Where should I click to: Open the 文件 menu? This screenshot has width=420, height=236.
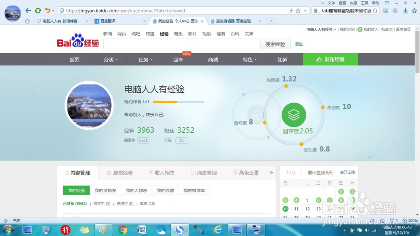pyautogui.click(x=331, y=3)
